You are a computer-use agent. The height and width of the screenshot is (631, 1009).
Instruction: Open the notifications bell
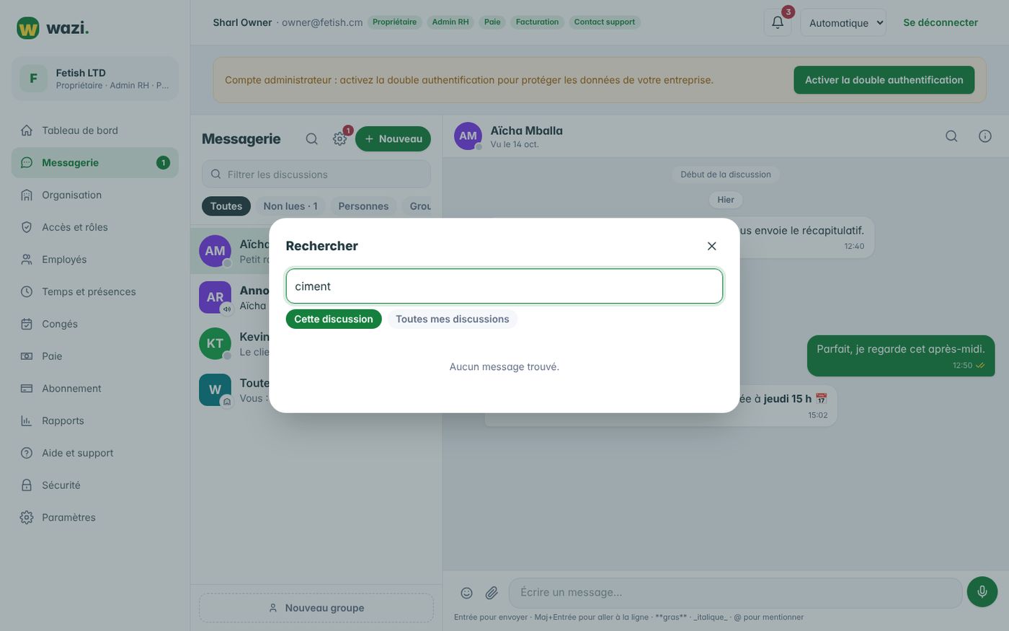pos(778,22)
